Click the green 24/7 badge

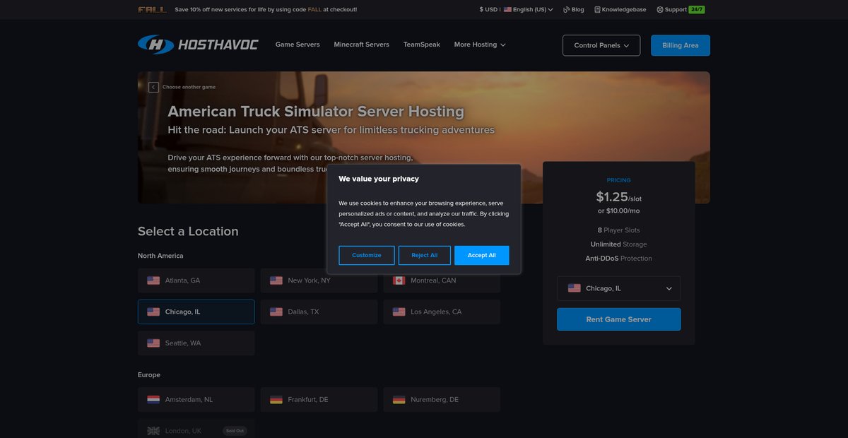pos(697,10)
